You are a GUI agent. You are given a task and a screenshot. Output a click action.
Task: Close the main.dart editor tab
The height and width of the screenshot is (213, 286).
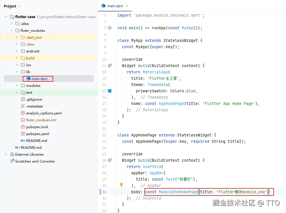pos(127,6)
